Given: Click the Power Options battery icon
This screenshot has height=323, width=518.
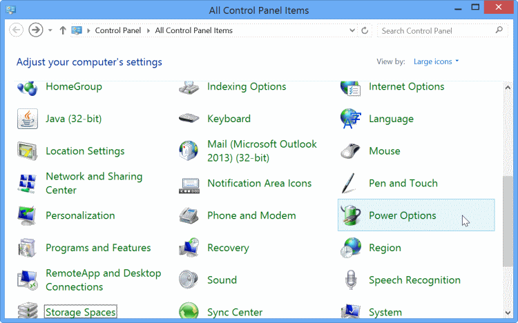Looking at the screenshot, I should click(x=350, y=215).
